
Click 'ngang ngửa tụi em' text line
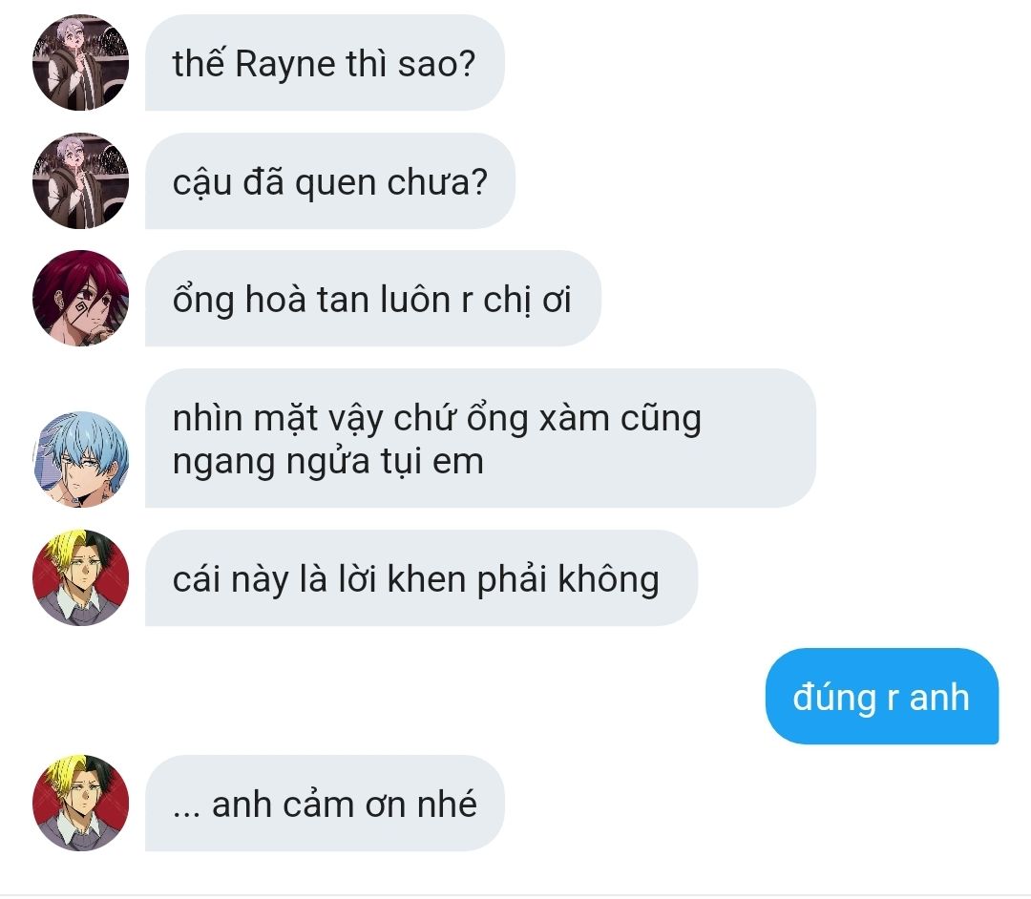tap(328, 462)
